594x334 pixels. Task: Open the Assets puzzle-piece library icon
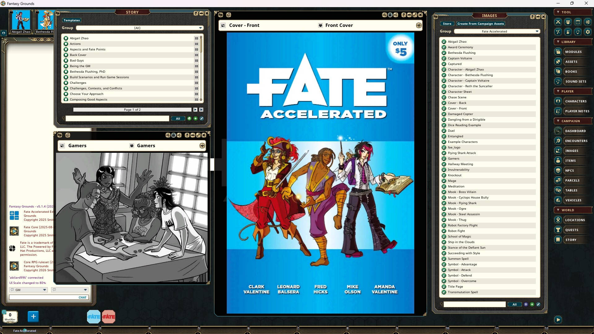point(558,62)
